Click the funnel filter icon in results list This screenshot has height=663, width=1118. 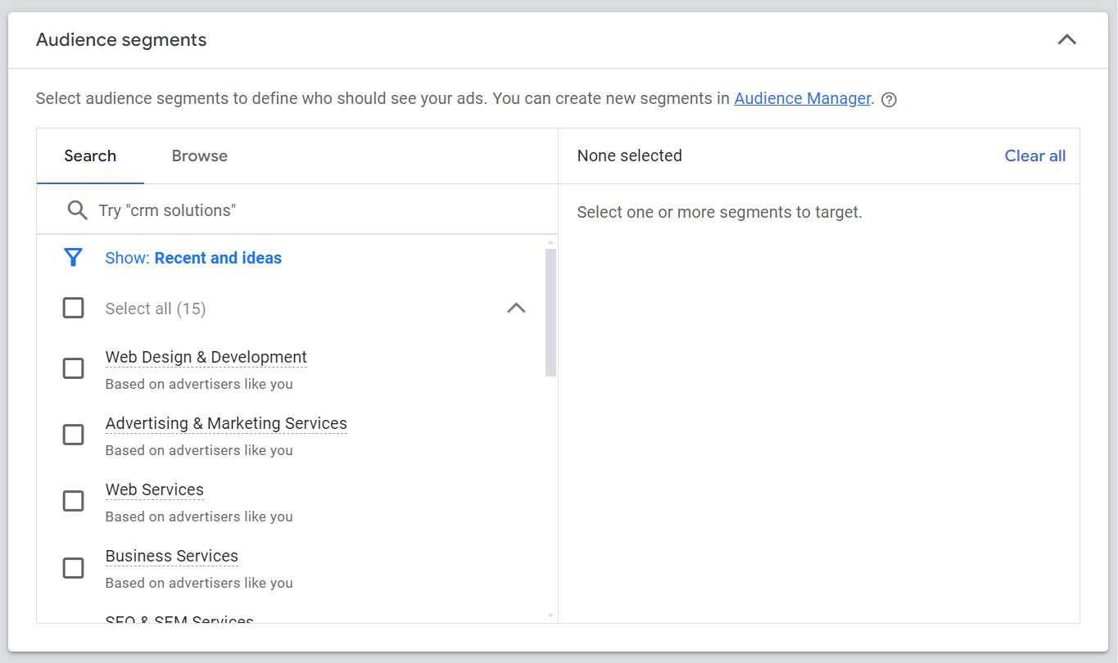point(73,257)
